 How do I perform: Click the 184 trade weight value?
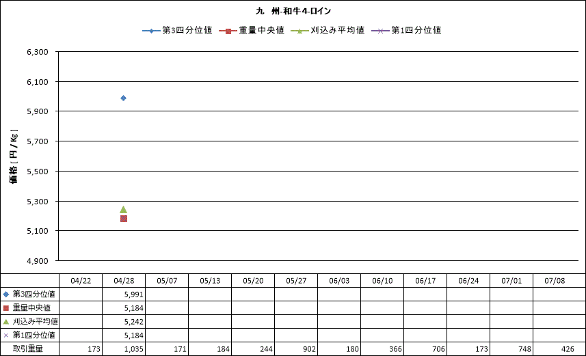(223, 349)
